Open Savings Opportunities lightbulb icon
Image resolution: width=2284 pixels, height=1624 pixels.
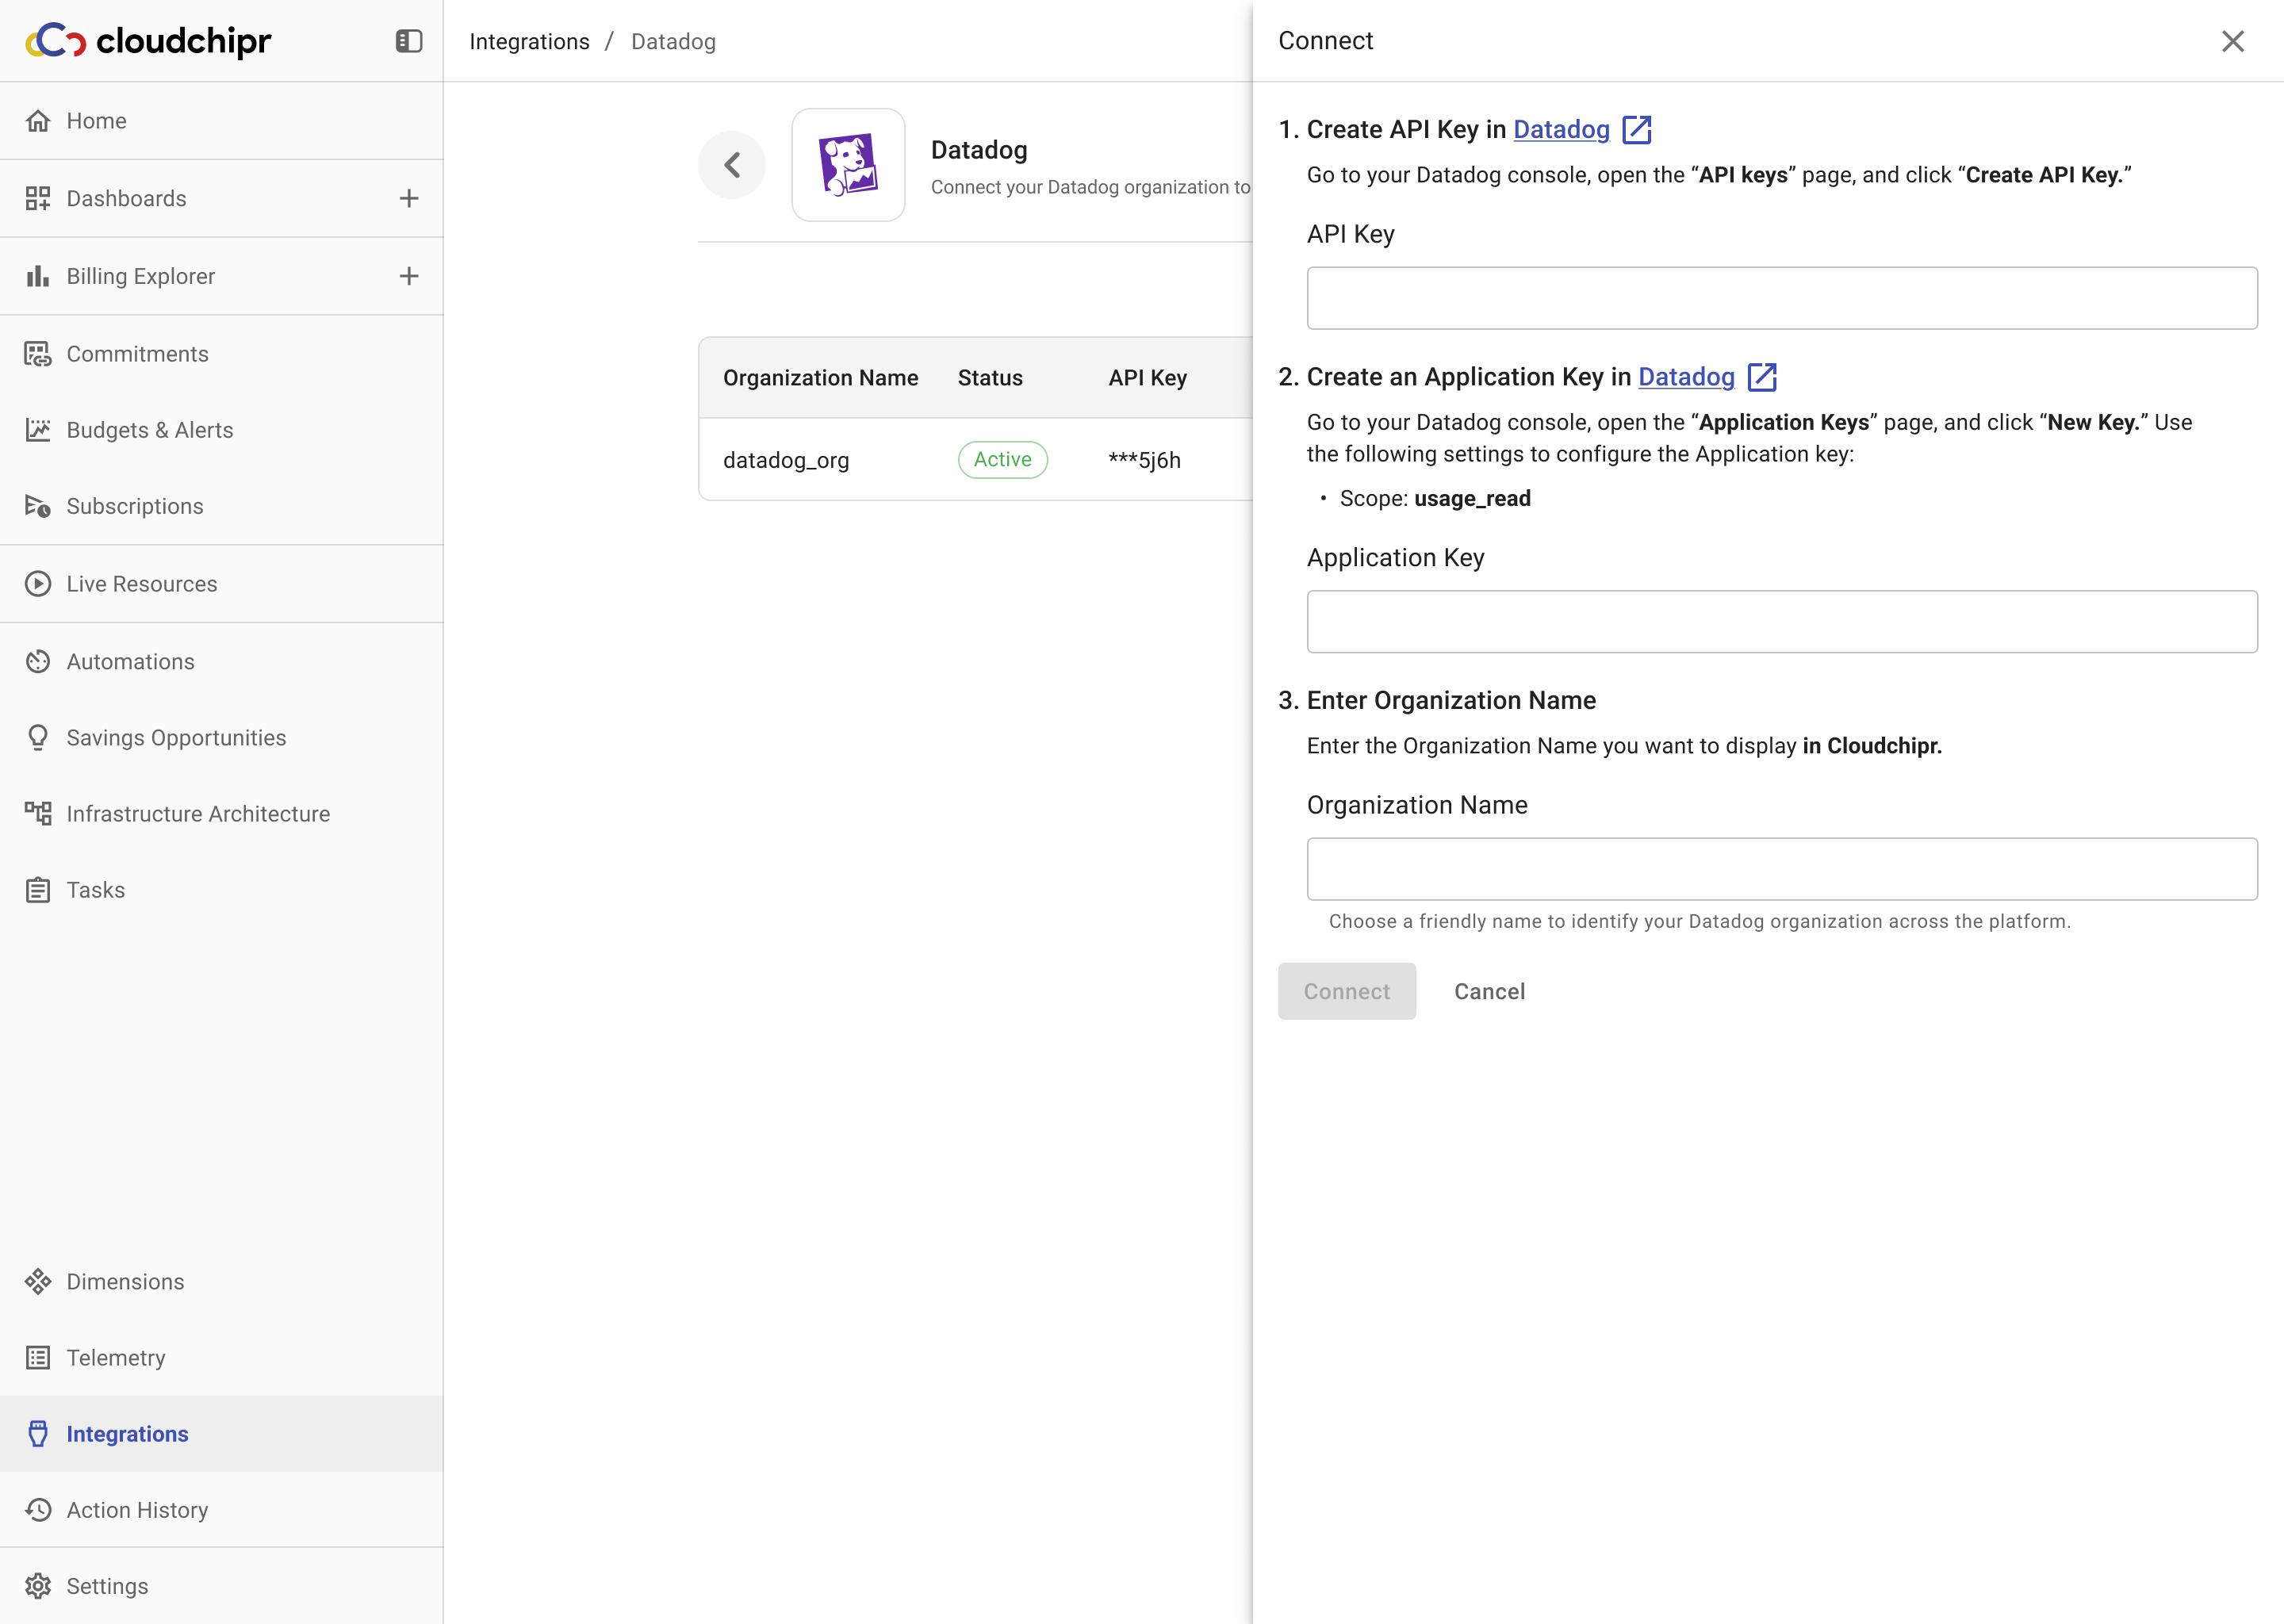pos(38,738)
